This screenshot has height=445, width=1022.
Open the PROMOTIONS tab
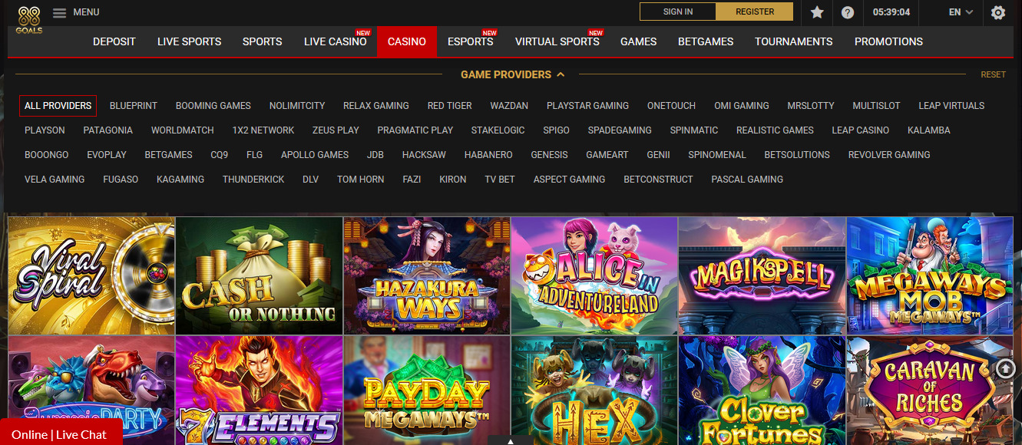[x=888, y=41]
